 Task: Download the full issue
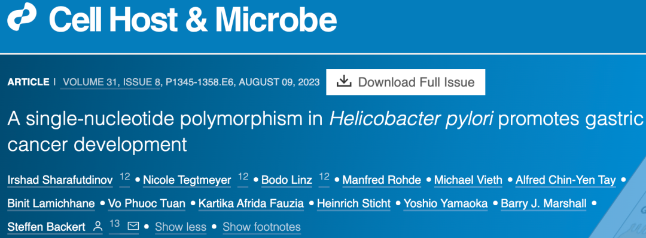pyautogui.click(x=406, y=82)
